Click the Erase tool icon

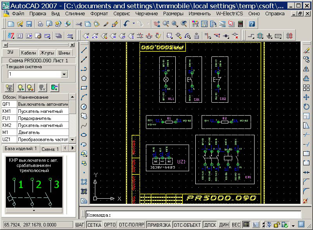point(306,50)
